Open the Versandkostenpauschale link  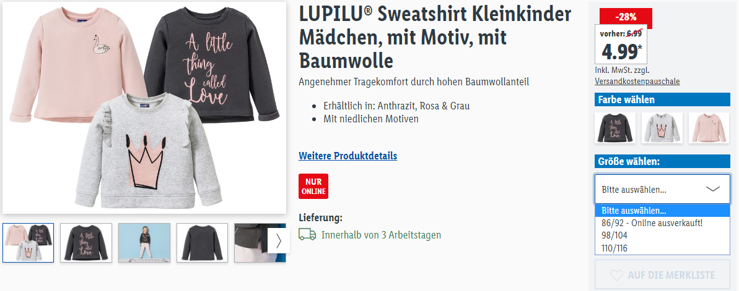(x=637, y=82)
